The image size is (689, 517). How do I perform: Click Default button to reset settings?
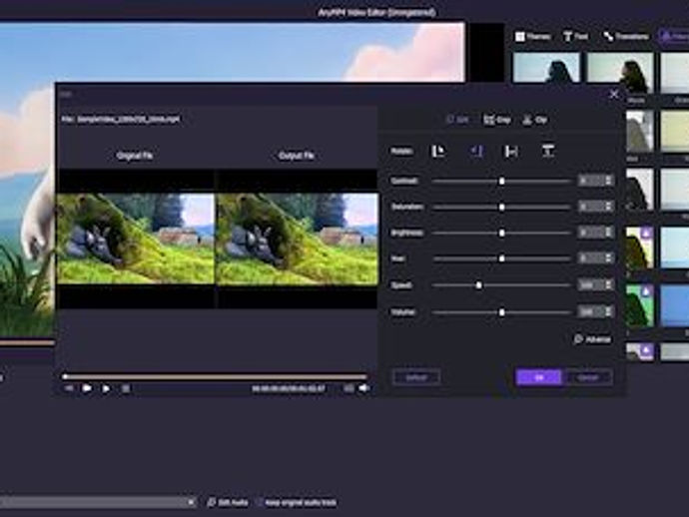tap(416, 377)
